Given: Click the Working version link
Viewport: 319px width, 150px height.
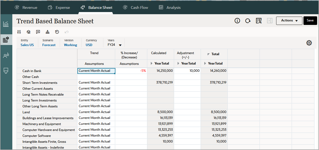Looking at the screenshot, I should click(x=71, y=45).
